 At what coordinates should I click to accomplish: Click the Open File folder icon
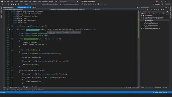point(12,4)
